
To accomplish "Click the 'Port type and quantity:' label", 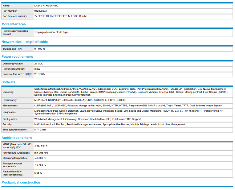I will coord(15,16).
